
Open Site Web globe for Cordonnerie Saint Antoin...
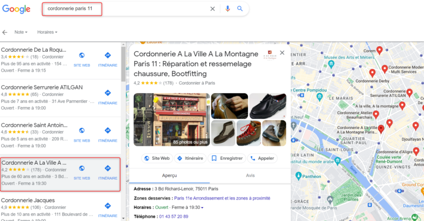tap(82, 131)
